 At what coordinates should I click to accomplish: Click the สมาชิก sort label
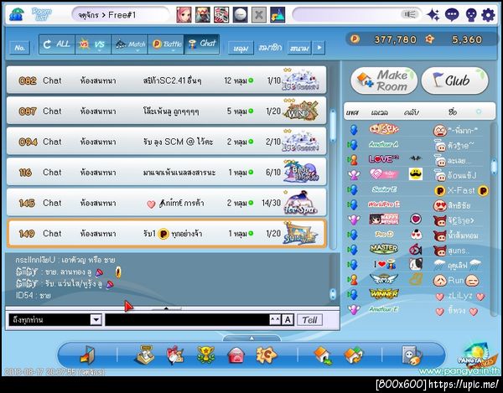[271, 48]
